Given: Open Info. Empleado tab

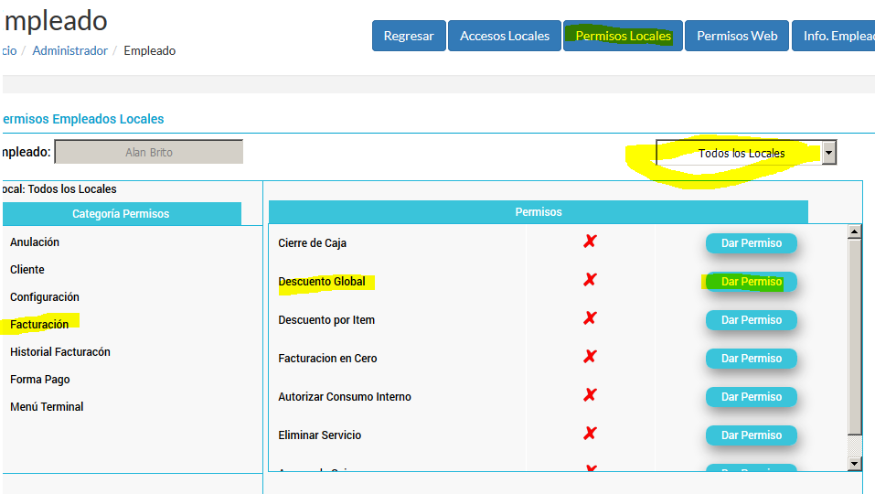Looking at the screenshot, I should click(x=834, y=36).
